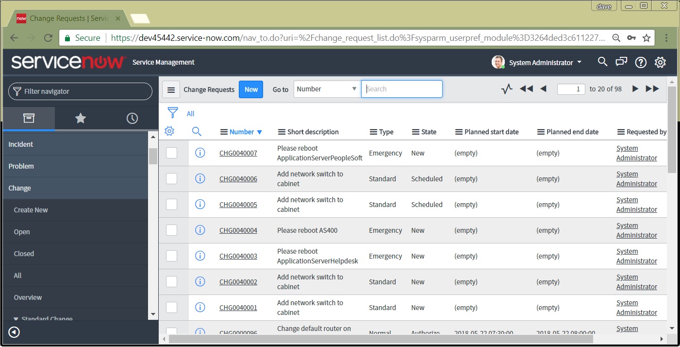Open Requested by link for CHG0040003
Screen dimensions: 680x347
coord(637,256)
